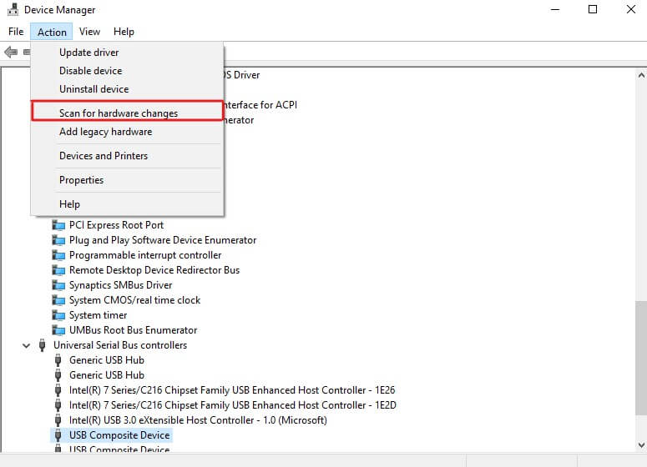
Task: Click the back arrow toolbar icon
Action: (x=11, y=52)
